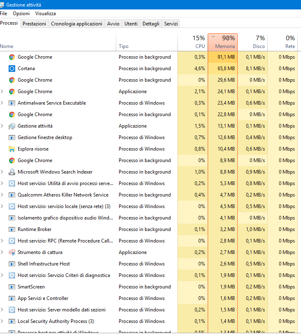
Task: Switch to the Servizi tab
Action: tap(171, 24)
